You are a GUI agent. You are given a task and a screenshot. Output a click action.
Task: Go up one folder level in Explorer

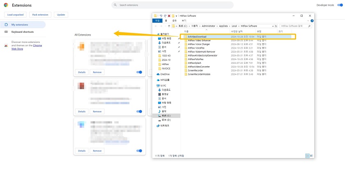click(x=169, y=26)
